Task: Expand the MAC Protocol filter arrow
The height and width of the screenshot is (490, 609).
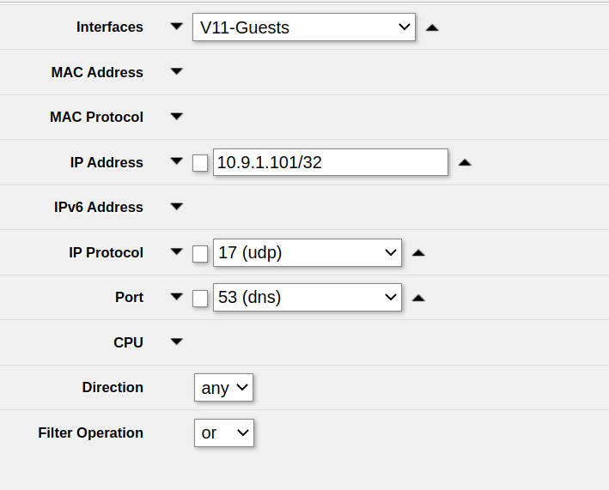Action: 177,117
